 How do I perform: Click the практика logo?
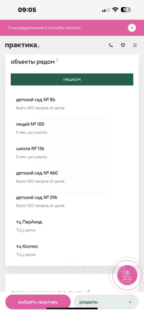pyautogui.click(x=22, y=45)
